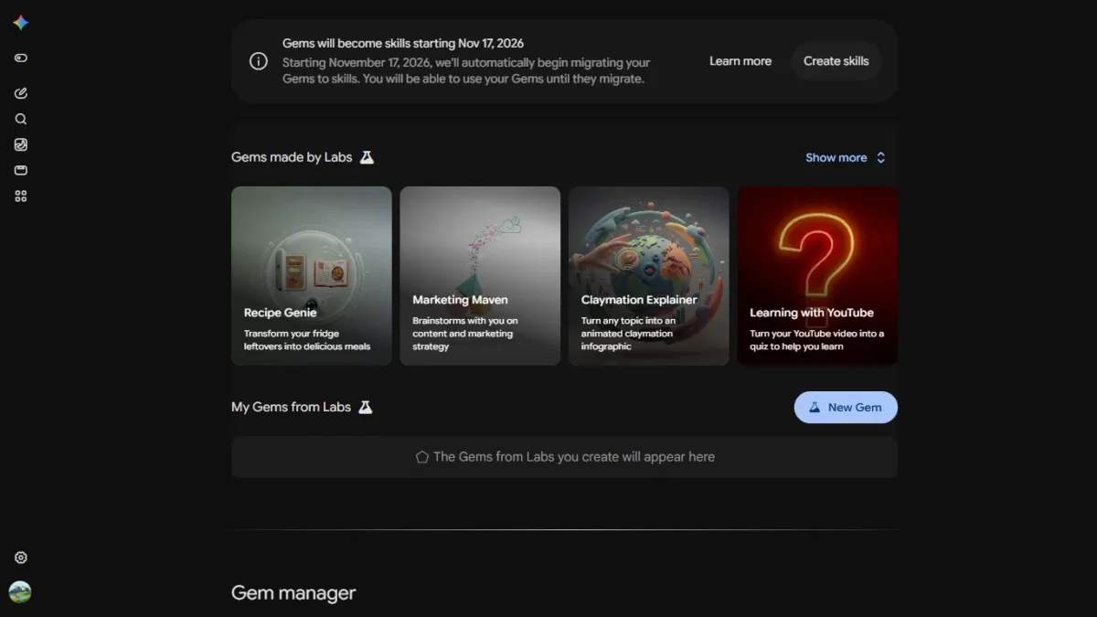Open search with the magnifier icon
This screenshot has width=1097, height=617.
coord(20,119)
